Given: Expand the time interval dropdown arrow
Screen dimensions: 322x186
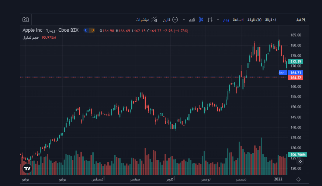Looking at the screenshot, I should (218, 20).
